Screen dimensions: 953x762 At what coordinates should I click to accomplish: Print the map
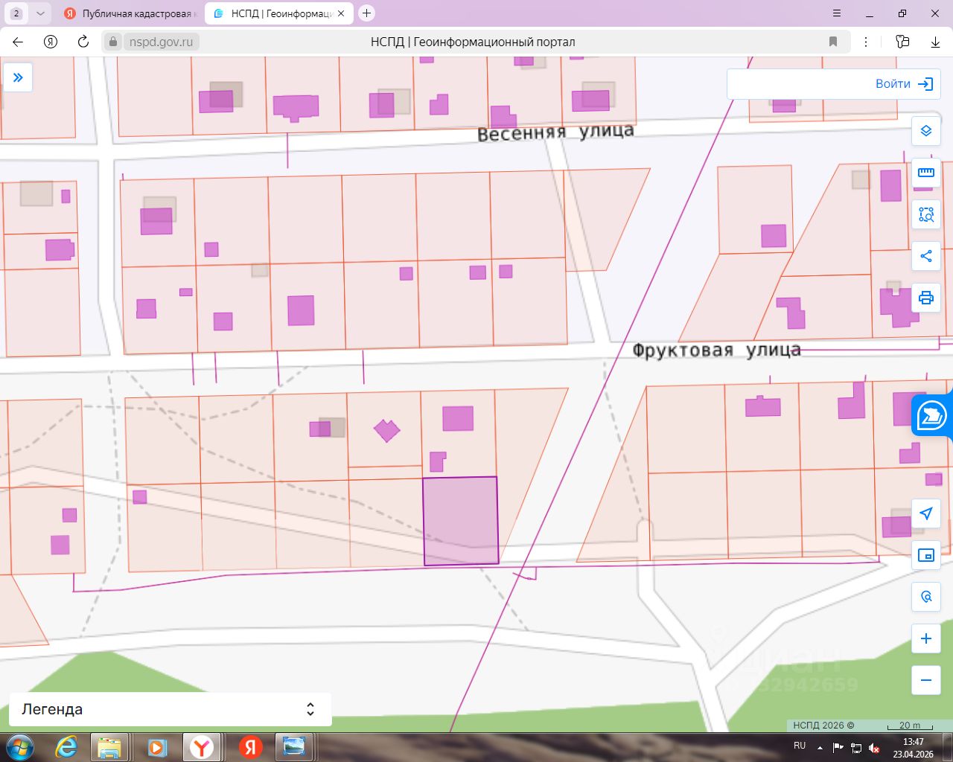(x=926, y=298)
